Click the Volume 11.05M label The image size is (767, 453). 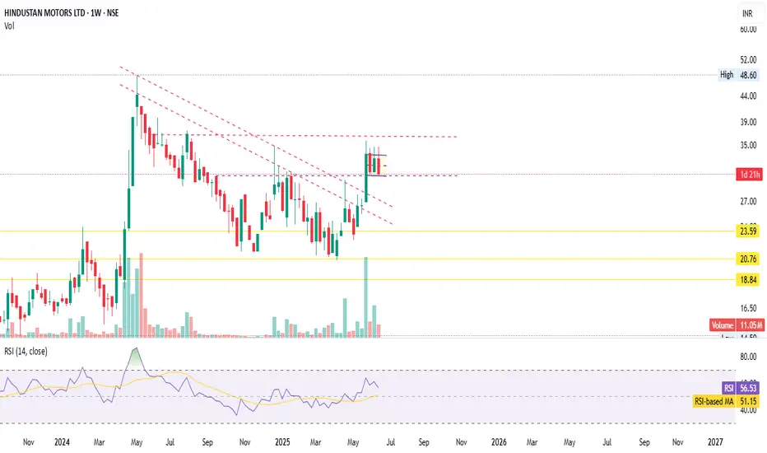pyautogui.click(x=737, y=325)
